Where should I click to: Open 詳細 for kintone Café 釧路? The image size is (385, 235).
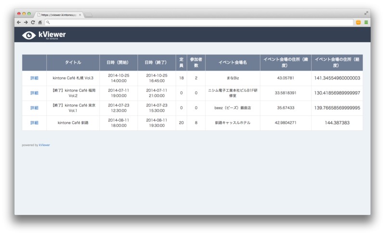pos(34,123)
